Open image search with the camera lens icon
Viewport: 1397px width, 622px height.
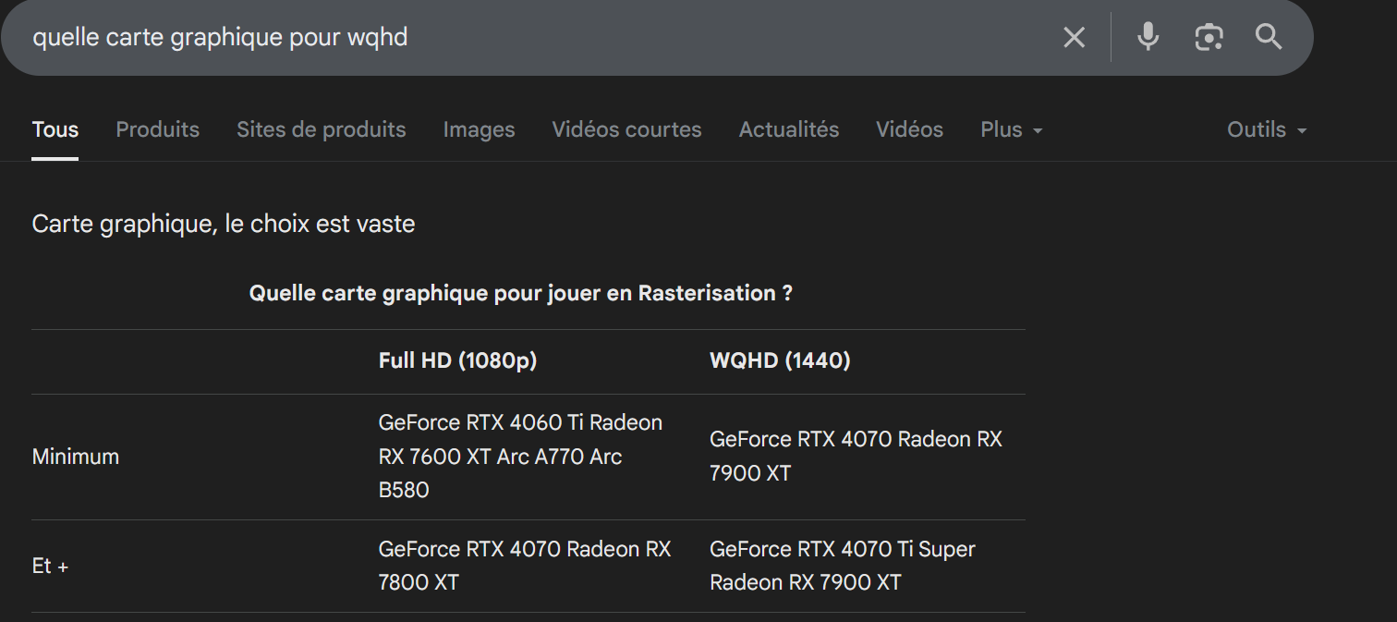point(1209,38)
